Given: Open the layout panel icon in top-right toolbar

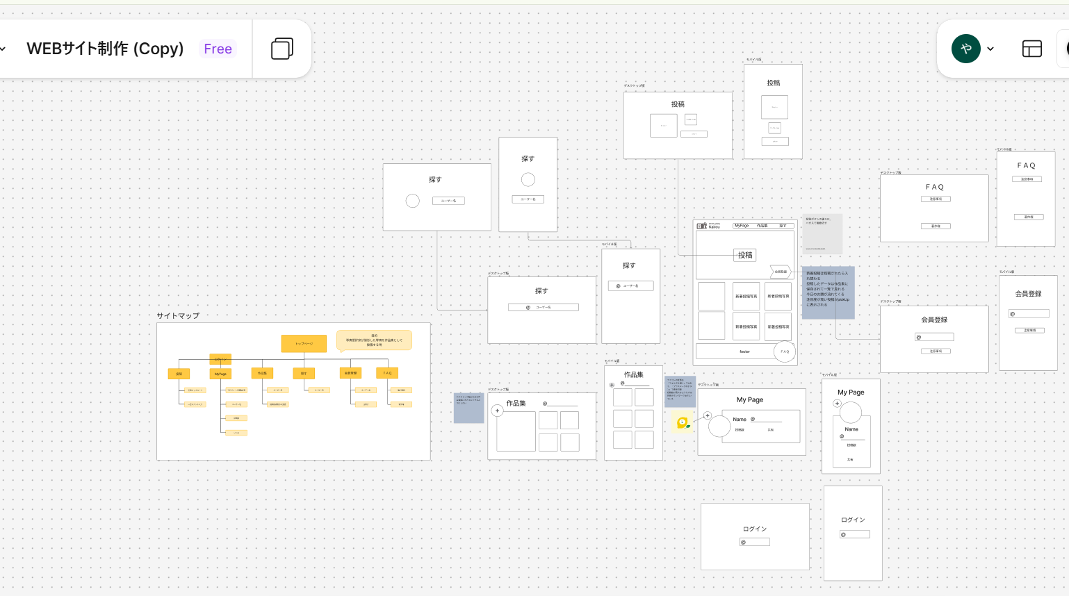Looking at the screenshot, I should (x=1031, y=49).
